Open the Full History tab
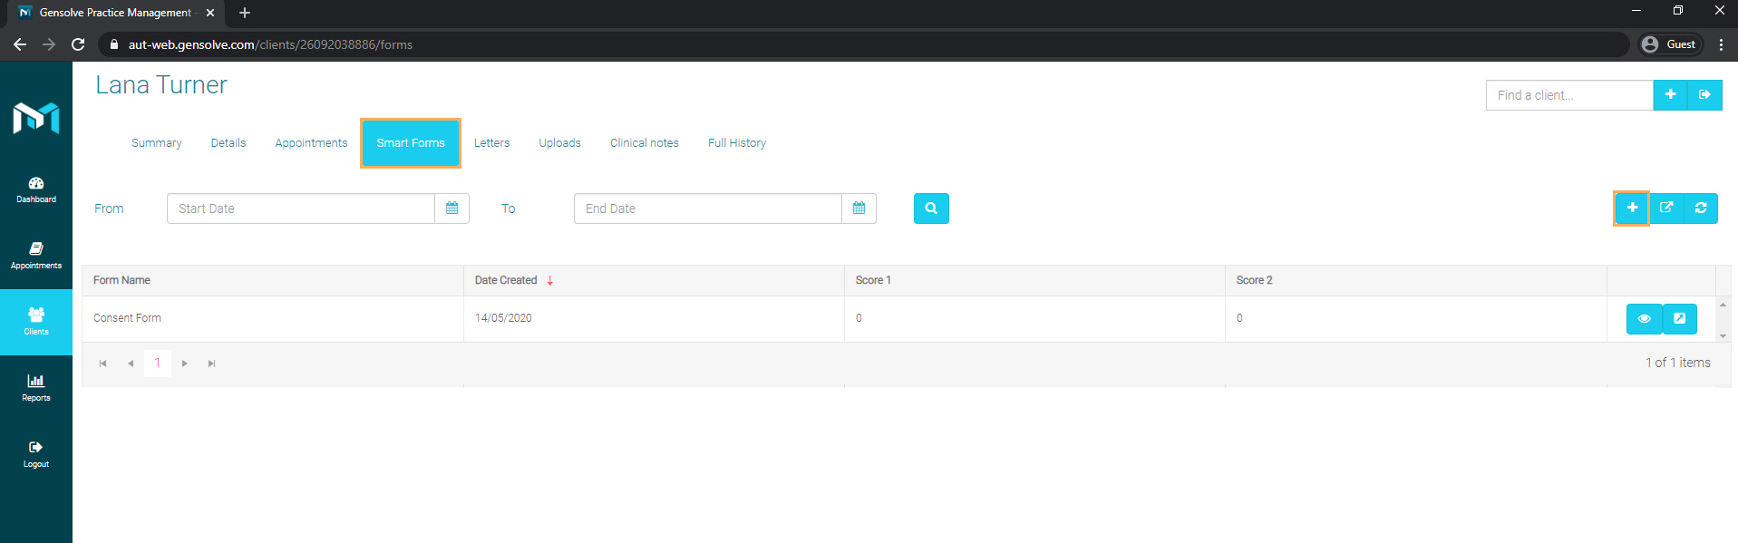This screenshot has height=543, width=1738. (736, 143)
